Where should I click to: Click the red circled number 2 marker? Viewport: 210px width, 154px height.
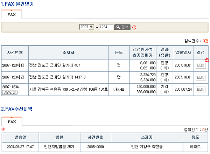[207, 60]
